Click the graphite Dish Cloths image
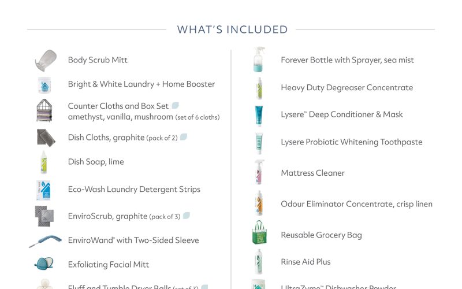 coord(45,137)
